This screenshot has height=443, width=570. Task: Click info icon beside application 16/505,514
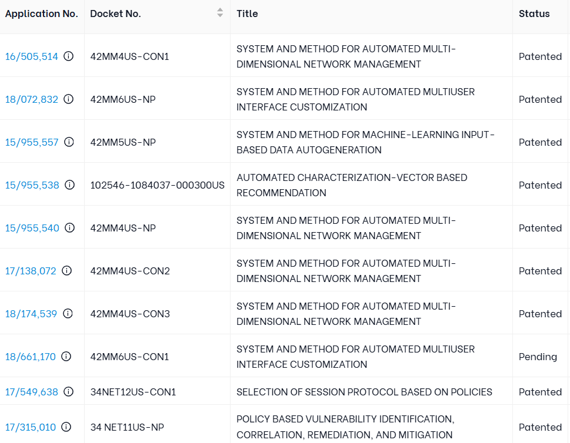click(x=69, y=56)
